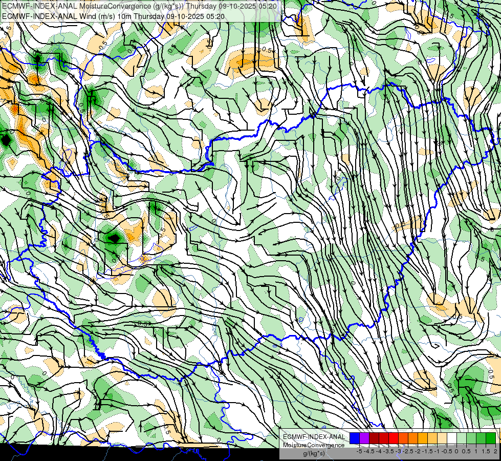Screen dimensions: 501x461
Task: Select the purple legend swatch between -5 and -4.5
Action: click(364, 438)
